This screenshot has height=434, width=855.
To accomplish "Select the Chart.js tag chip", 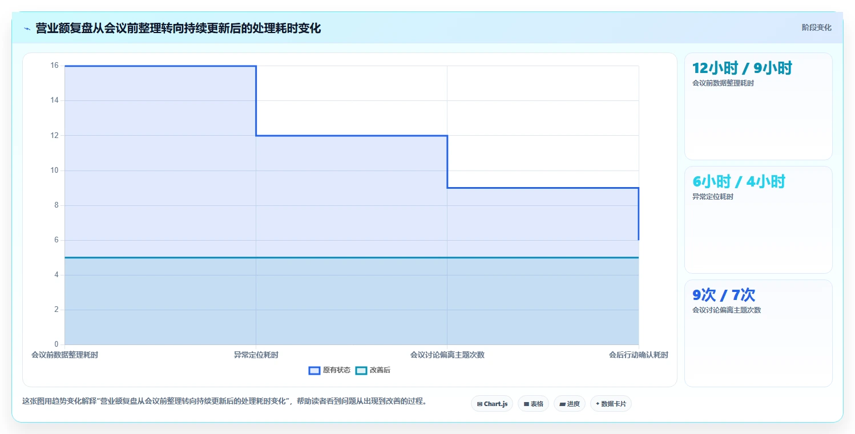I will point(492,404).
